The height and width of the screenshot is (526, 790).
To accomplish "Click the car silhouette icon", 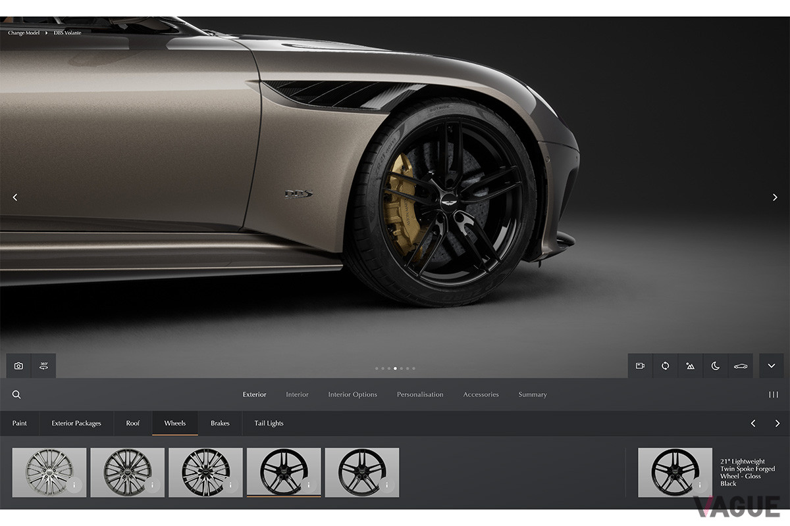I will coord(741,366).
